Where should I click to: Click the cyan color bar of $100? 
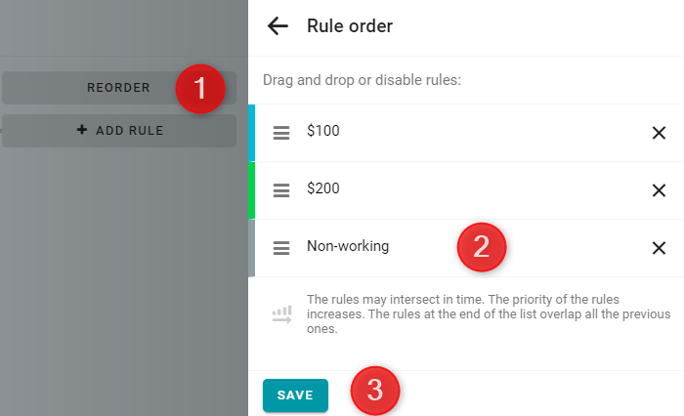[x=252, y=133]
